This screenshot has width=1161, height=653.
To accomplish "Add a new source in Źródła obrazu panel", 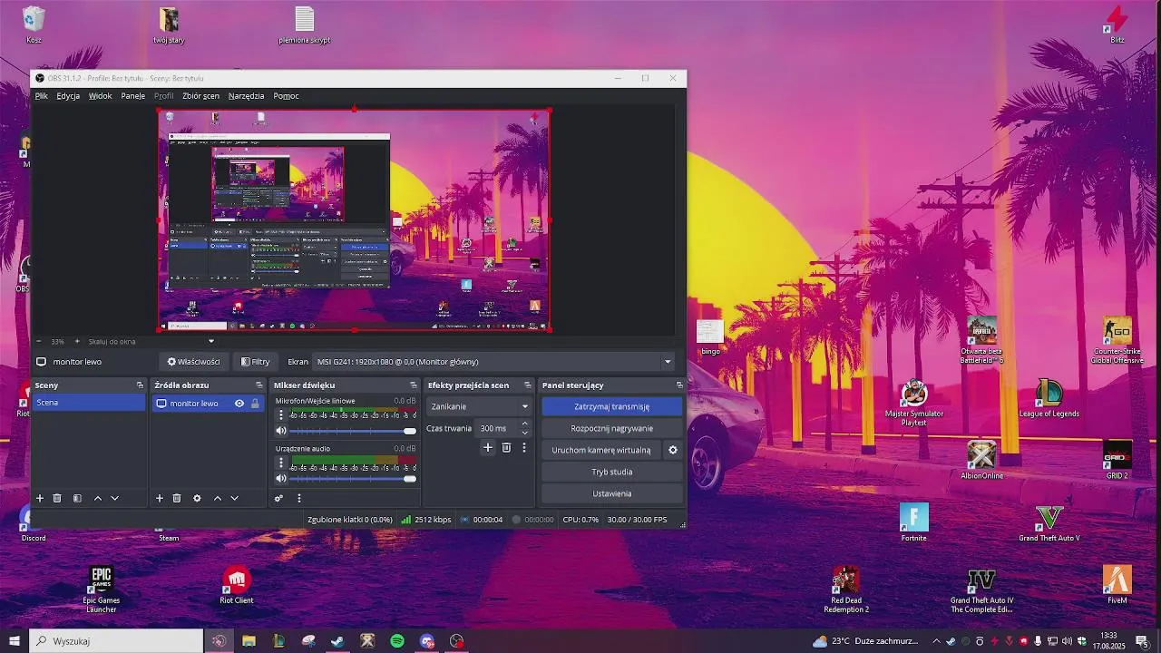I will pos(160,498).
